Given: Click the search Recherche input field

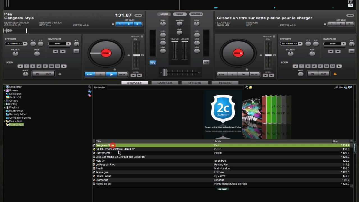Looking at the screenshot, I should point(176,87).
